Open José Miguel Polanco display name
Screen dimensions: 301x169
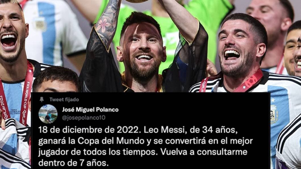[x=90, y=110]
